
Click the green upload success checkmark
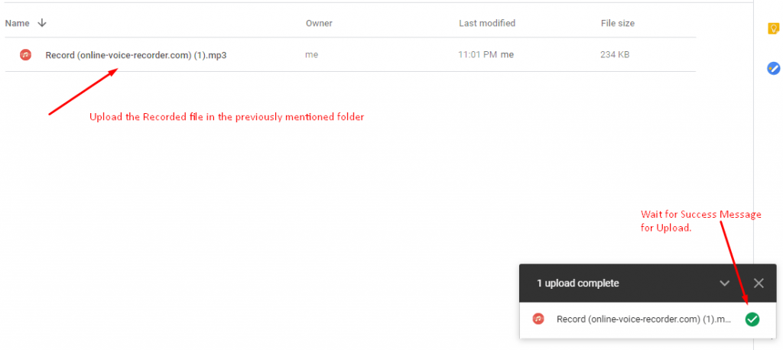coord(752,319)
